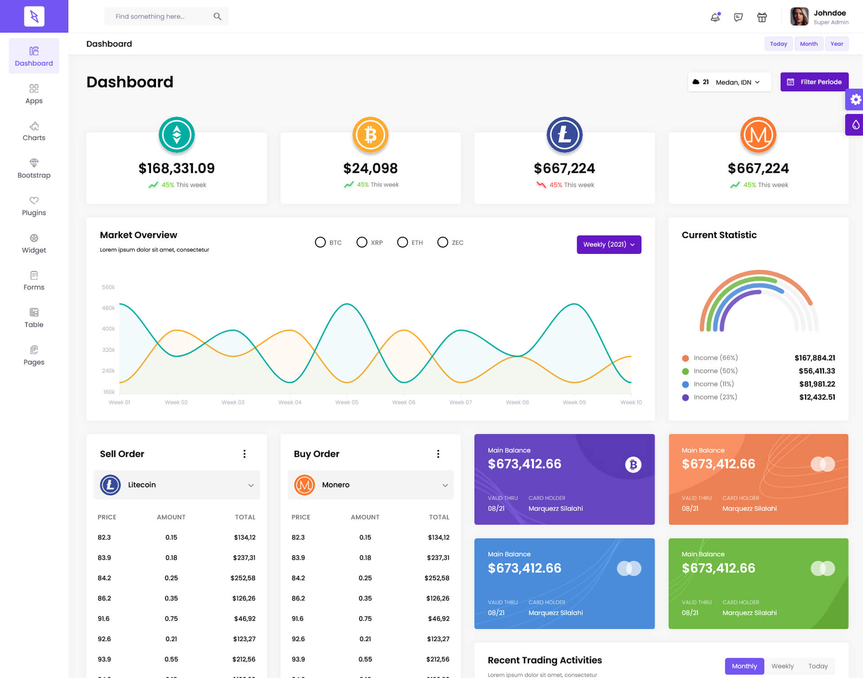
Task: Select the Month period tab
Action: [x=808, y=44]
